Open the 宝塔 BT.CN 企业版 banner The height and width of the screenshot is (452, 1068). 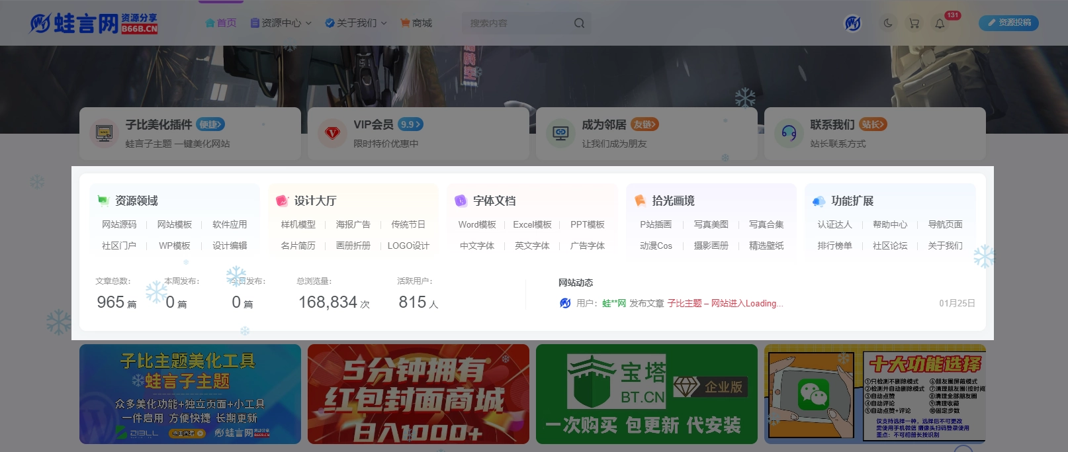click(x=646, y=394)
